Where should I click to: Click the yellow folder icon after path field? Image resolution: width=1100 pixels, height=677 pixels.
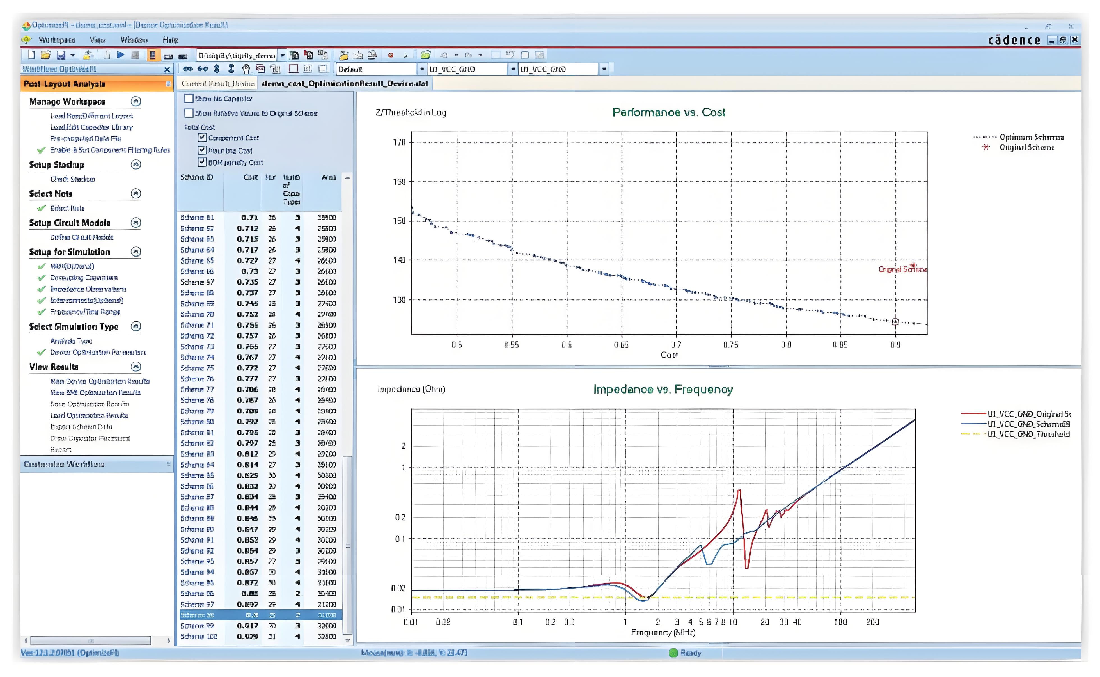(x=344, y=56)
